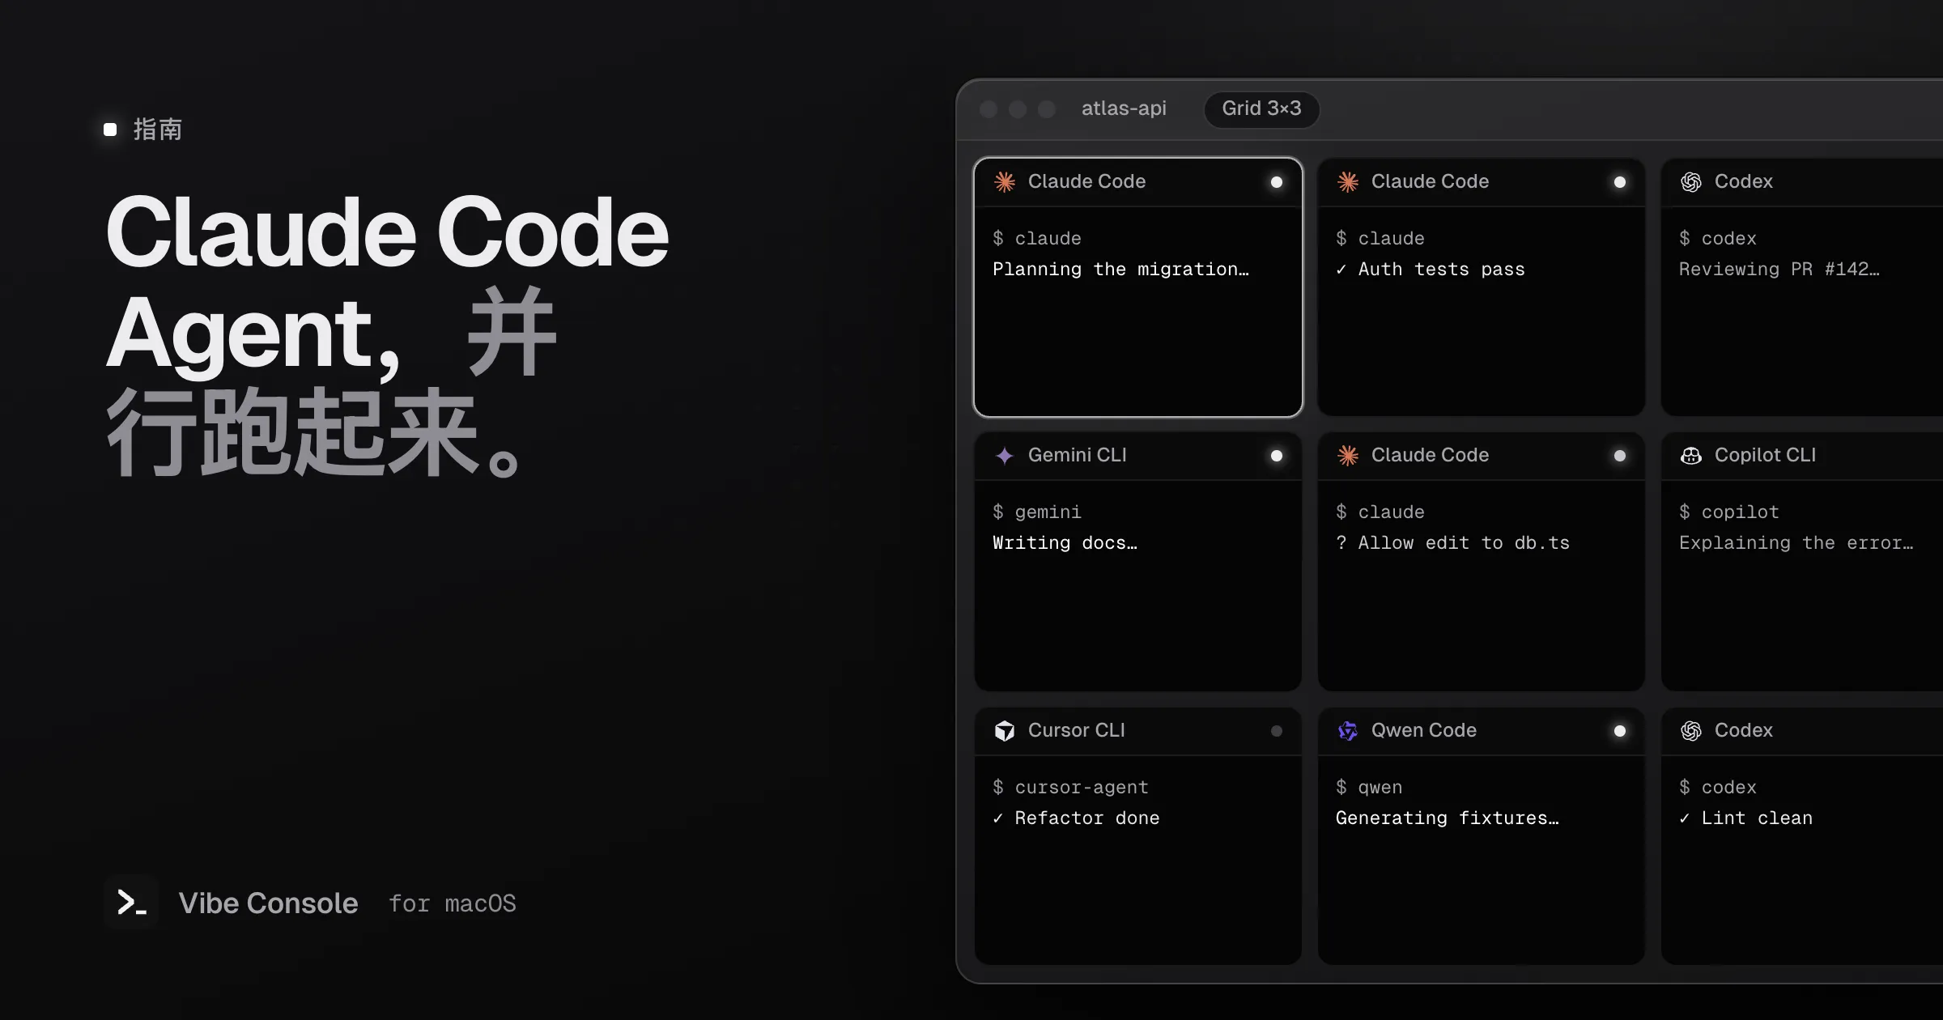
Task: Click the Gemini CLI pane status dot
Action: [x=1277, y=456]
